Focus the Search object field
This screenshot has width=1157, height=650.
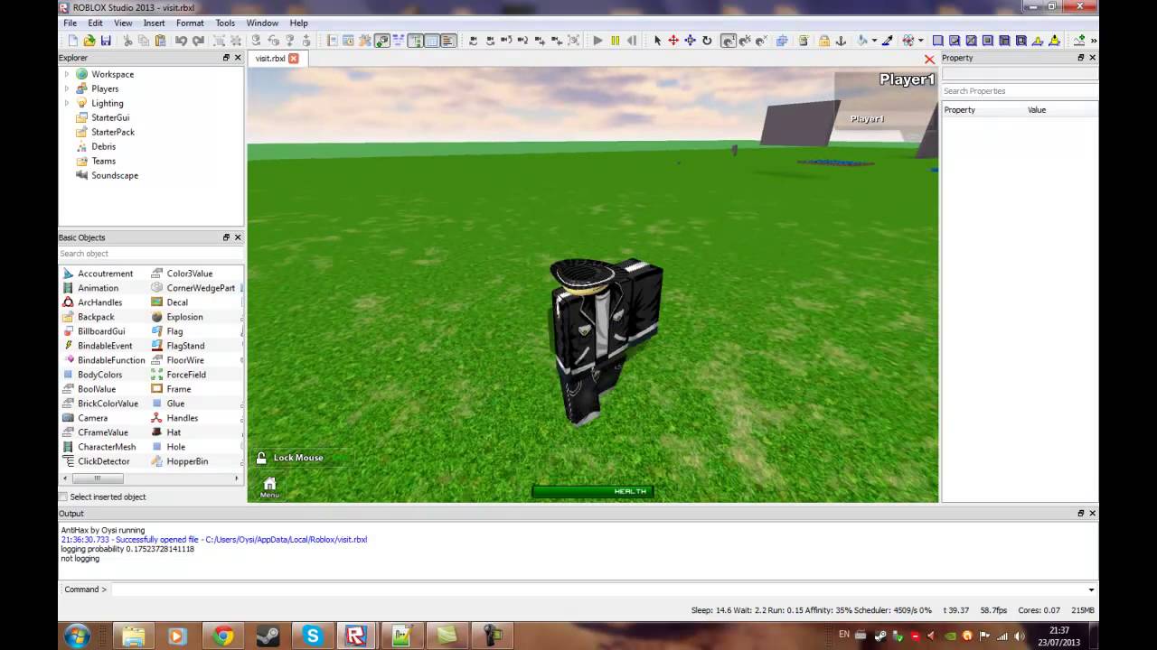click(150, 254)
